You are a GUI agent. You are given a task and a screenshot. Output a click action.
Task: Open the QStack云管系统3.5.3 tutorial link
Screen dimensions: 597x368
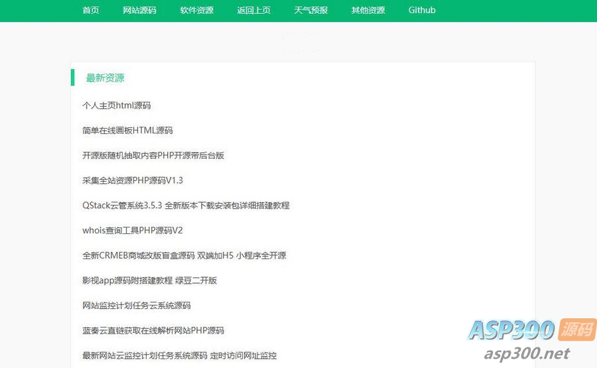tap(186, 206)
